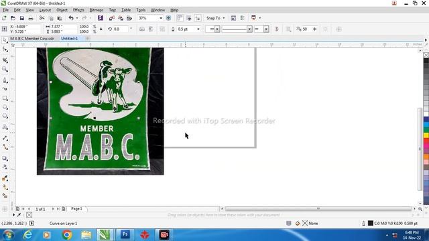This screenshot has height=241, width=429.
Task: Select the Shape tool in toolbox
Action: tap(5, 49)
